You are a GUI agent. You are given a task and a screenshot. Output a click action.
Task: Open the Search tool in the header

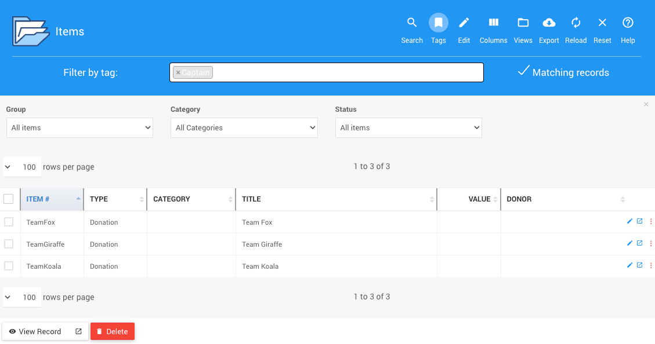click(412, 23)
